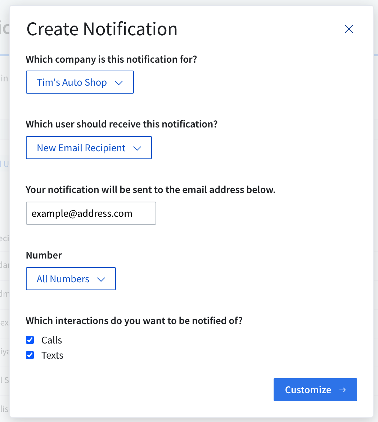Click the chevron beside Tim's Auto Shop

click(118, 83)
